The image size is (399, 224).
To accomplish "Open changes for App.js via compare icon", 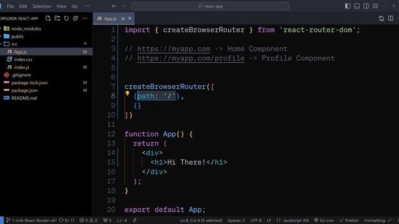I will pyautogui.click(x=381, y=18).
